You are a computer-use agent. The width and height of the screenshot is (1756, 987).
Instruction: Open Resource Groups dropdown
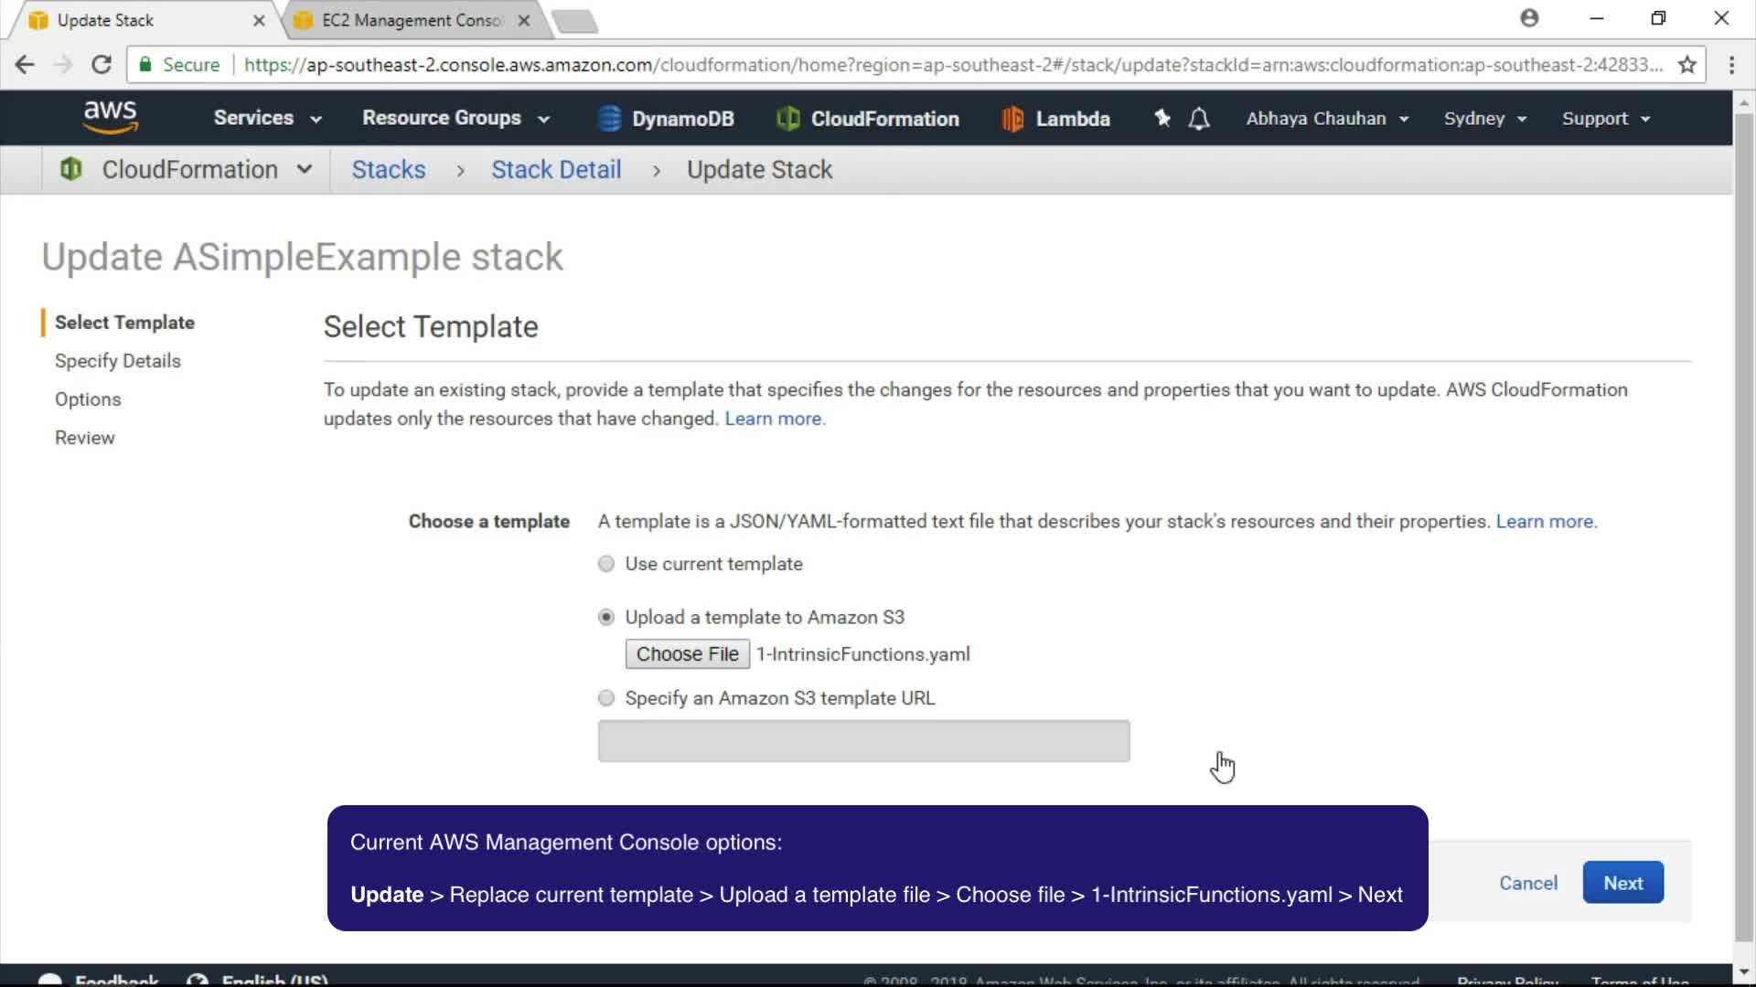[455, 118]
